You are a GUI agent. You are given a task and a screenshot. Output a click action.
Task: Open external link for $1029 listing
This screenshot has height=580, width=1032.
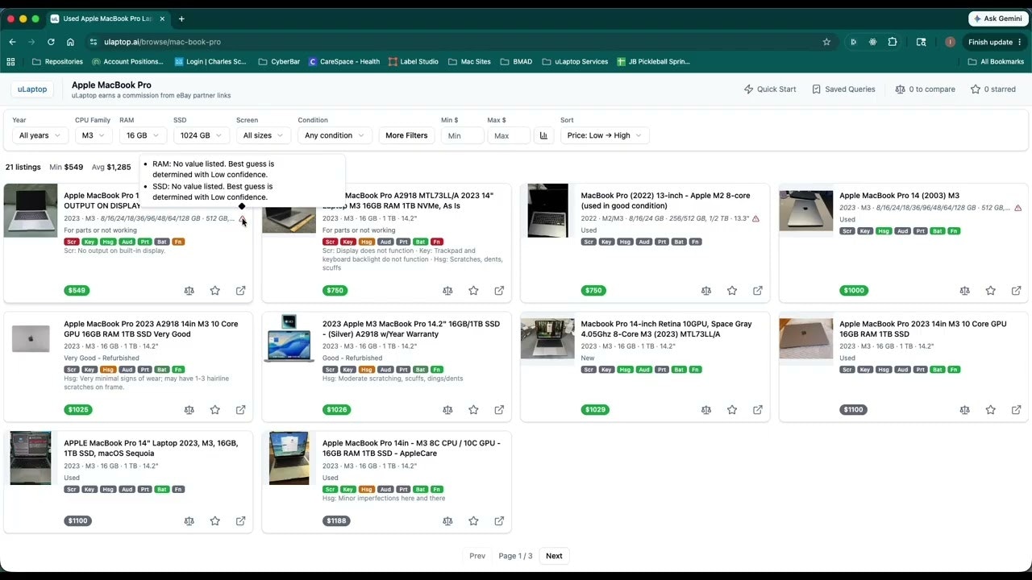[758, 410]
